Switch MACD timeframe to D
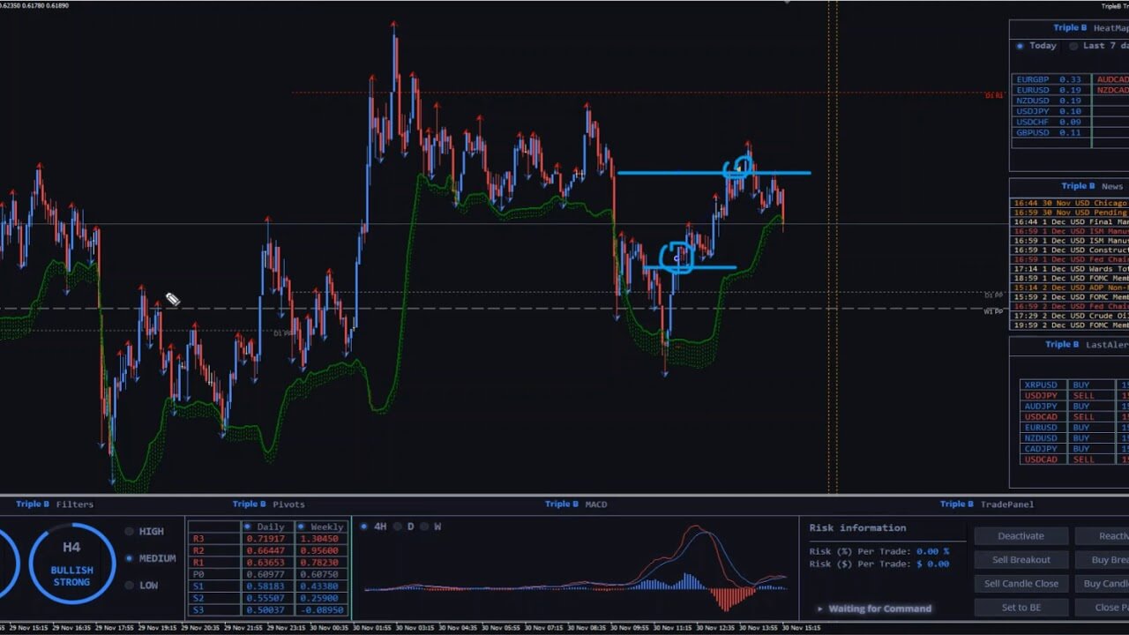Screen dimensions: 1129x635 coord(398,527)
